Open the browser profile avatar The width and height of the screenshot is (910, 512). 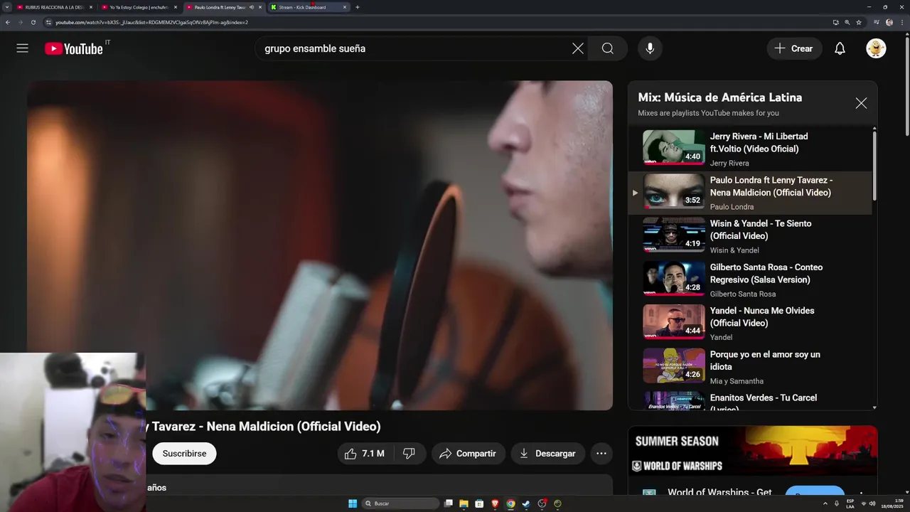[x=889, y=22]
